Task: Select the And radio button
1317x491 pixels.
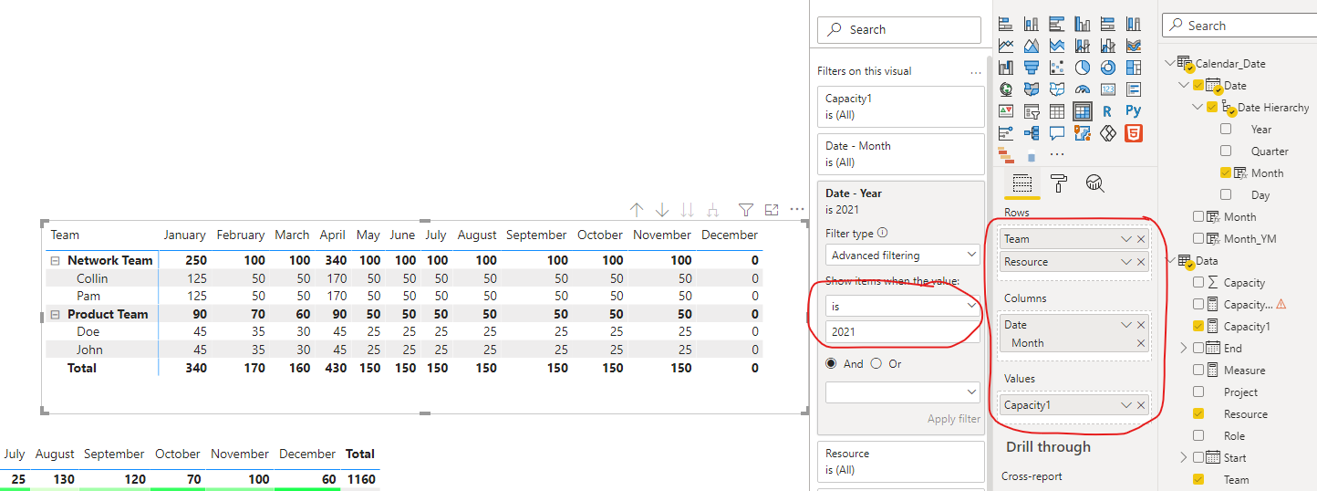Action: click(x=831, y=363)
